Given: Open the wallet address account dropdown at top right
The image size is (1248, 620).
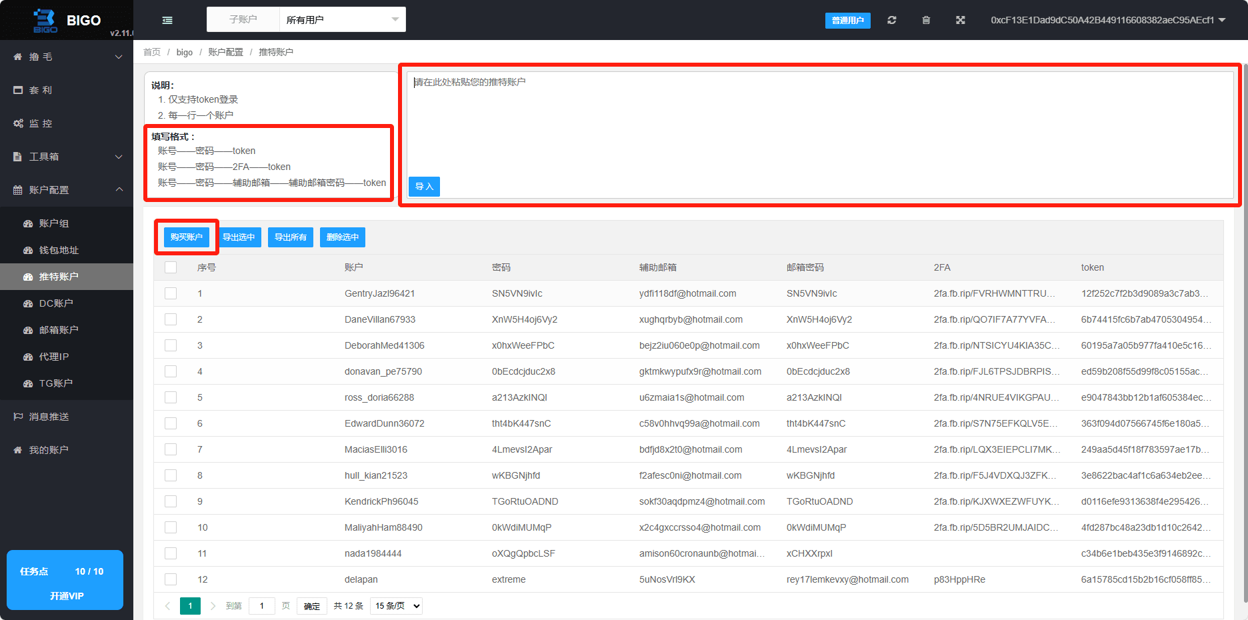Looking at the screenshot, I should 1108,20.
